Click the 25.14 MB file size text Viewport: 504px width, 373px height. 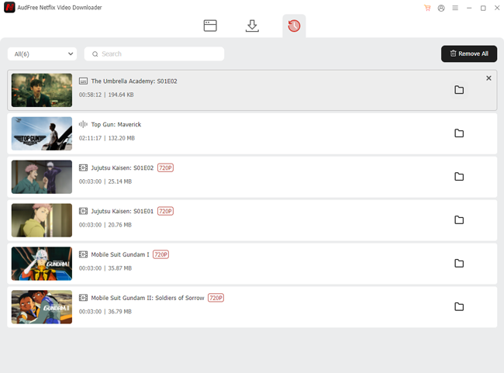click(x=120, y=181)
